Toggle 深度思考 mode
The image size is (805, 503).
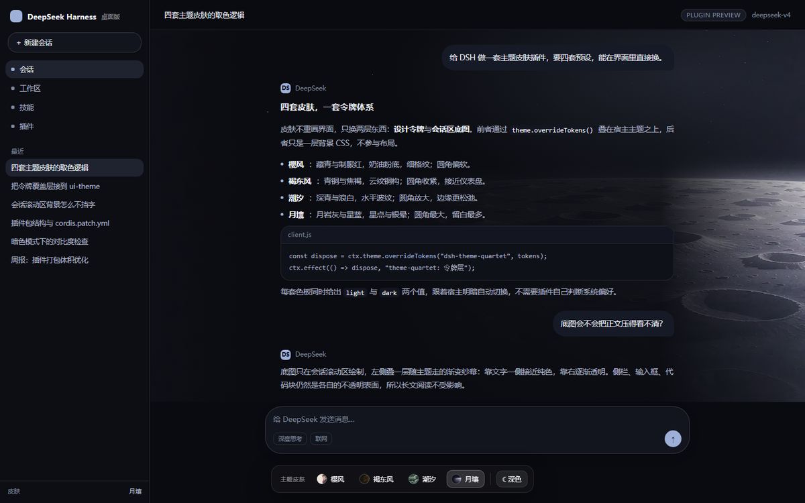click(x=290, y=439)
